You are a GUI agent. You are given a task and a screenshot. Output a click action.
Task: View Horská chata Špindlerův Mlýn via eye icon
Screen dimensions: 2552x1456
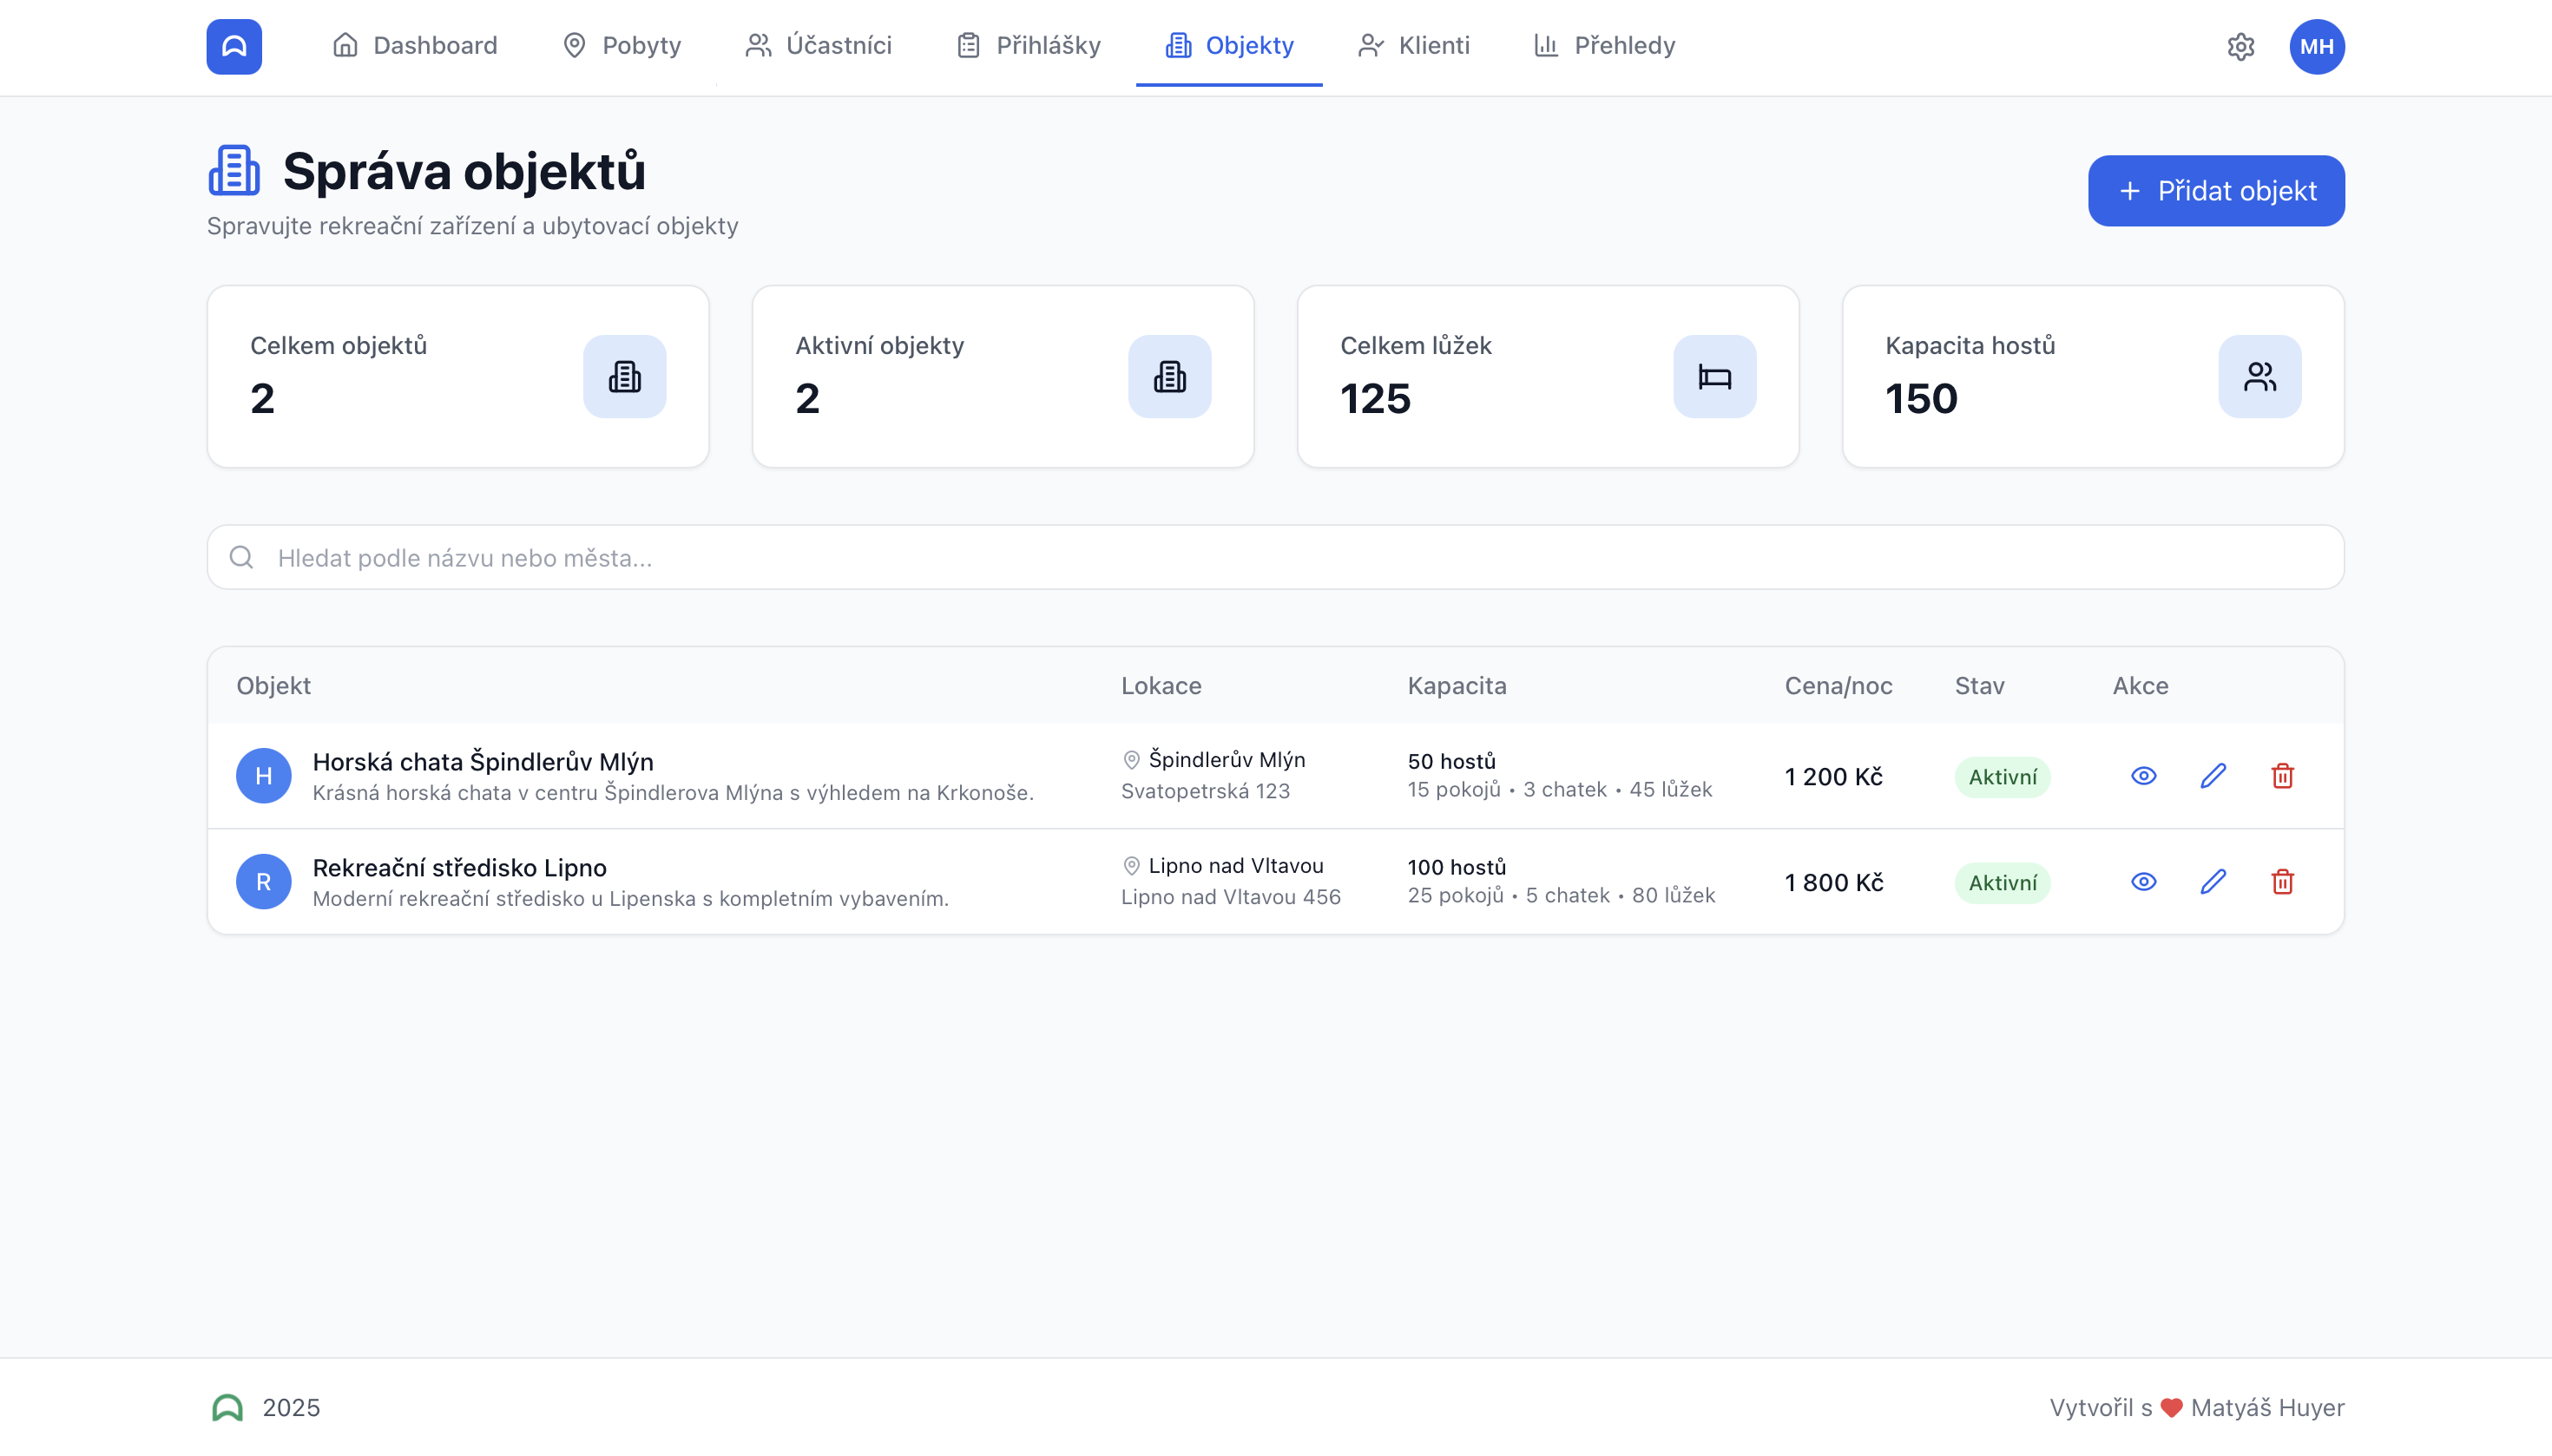point(2143,776)
